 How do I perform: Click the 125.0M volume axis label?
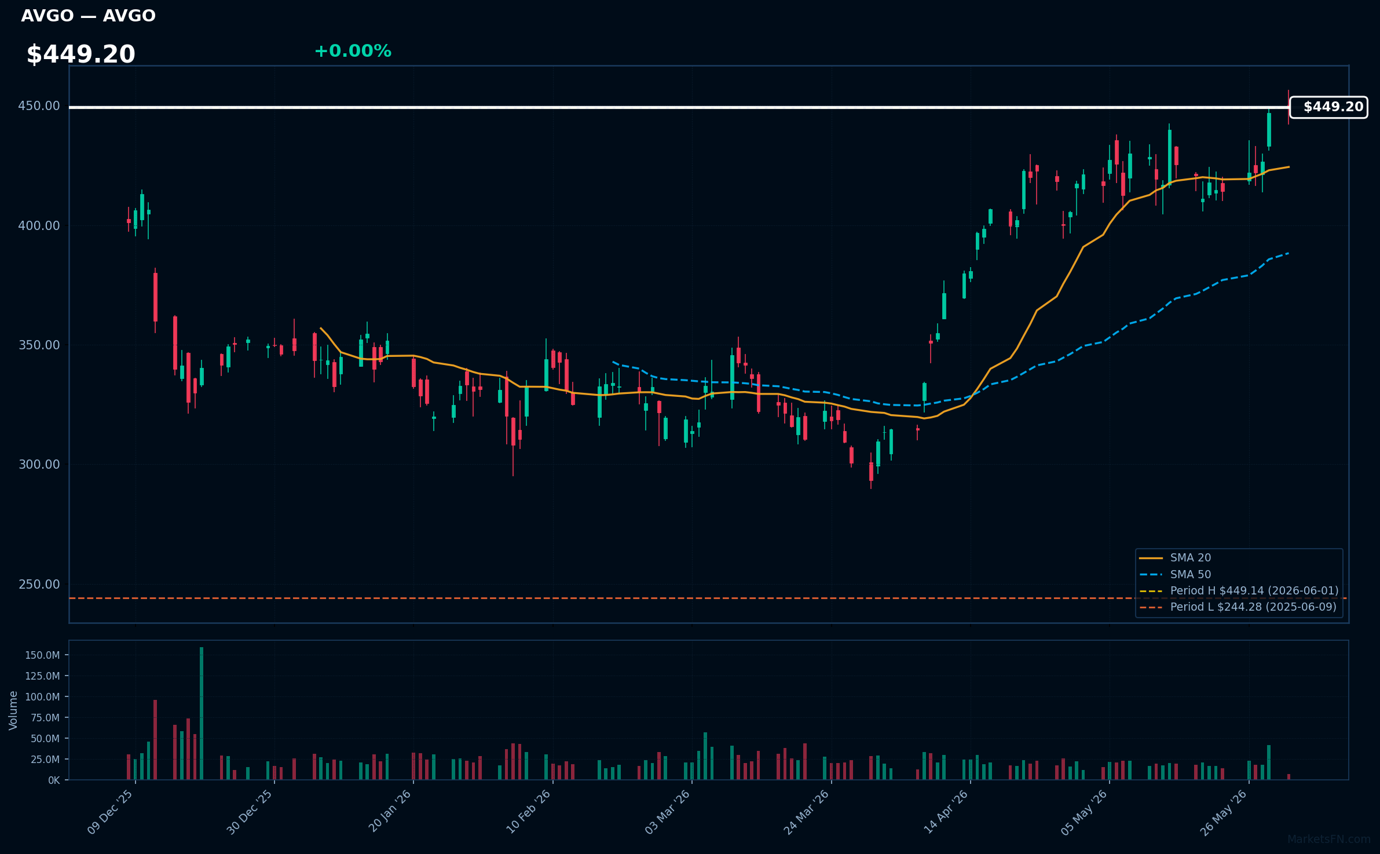click(42, 676)
